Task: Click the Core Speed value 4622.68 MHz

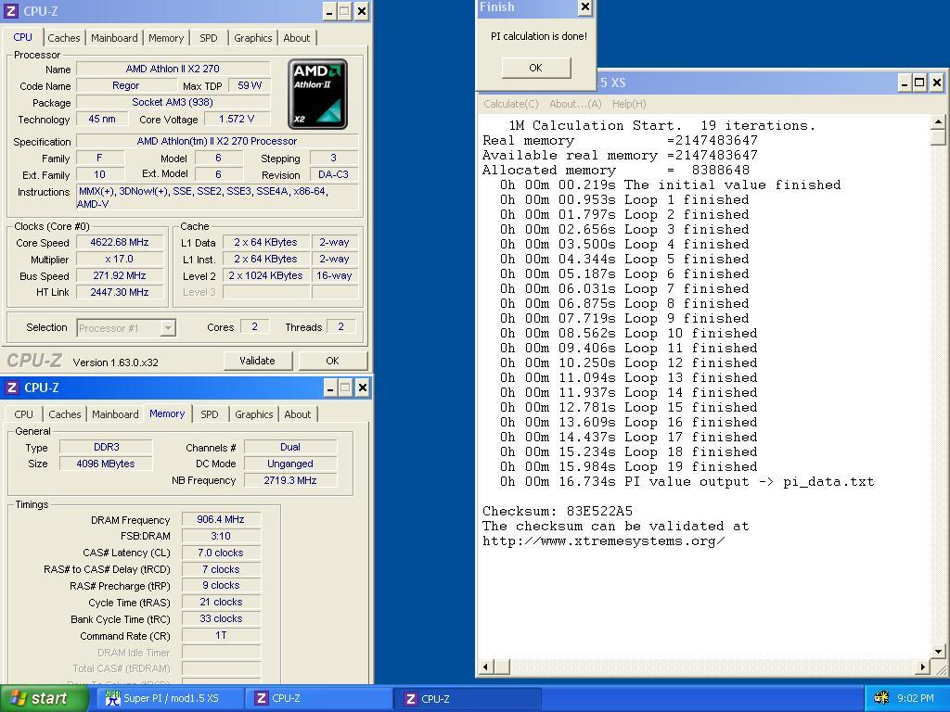Action: coord(120,242)
